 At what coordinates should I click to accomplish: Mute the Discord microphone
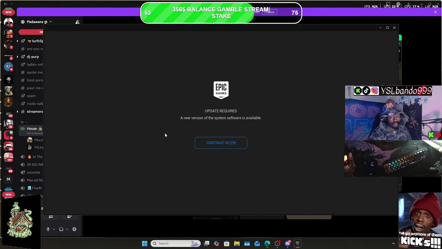coord(48,229)
